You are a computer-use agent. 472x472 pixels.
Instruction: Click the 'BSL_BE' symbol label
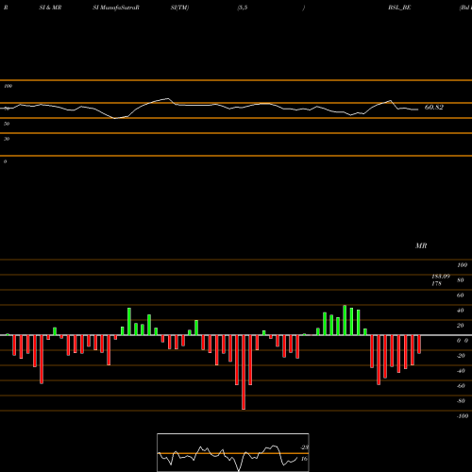(399, 8)
